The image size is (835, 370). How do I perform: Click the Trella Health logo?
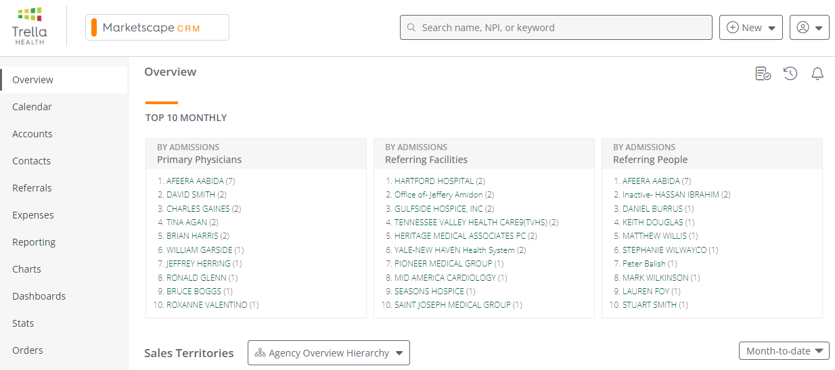pos(30,26)
